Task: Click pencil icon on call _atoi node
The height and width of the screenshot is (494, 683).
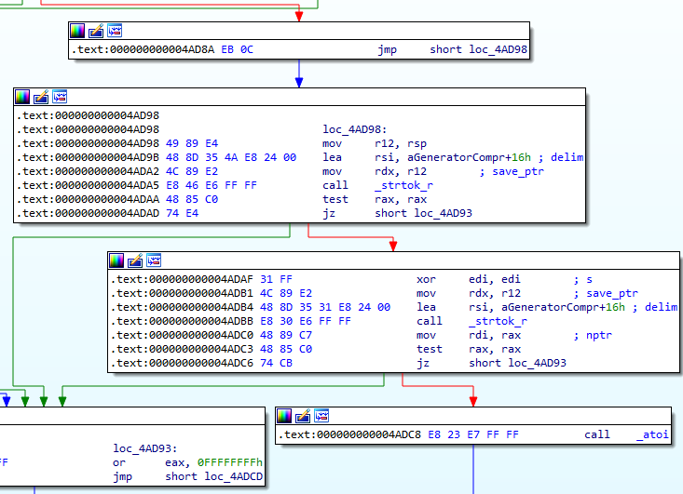Action: tap(303, 415)
